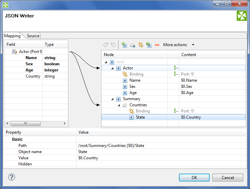
Task: Click the red Remove toolbar icon
Action: pos(157,45)
